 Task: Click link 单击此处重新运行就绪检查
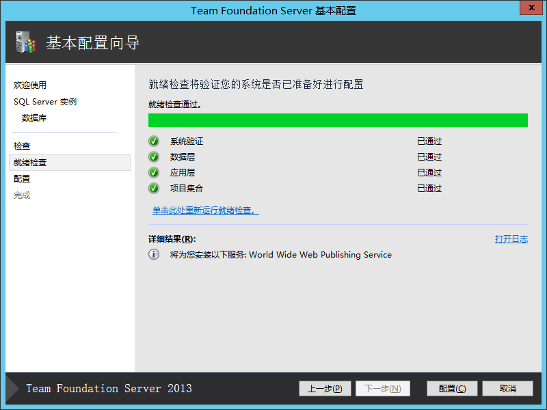pyautogui.click(x=206, y=210)
